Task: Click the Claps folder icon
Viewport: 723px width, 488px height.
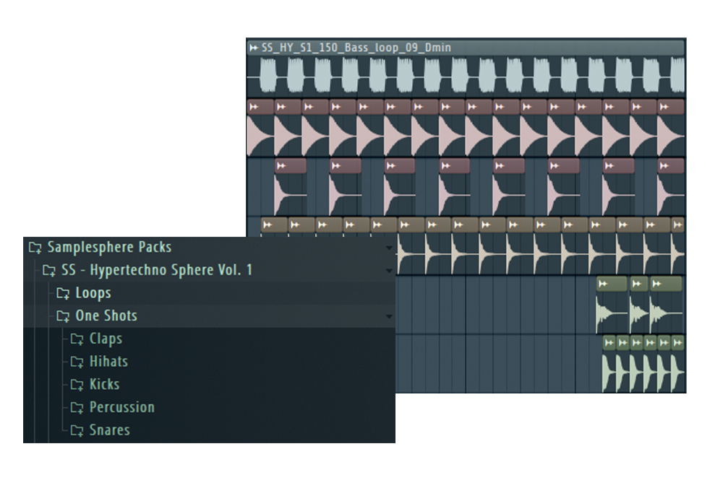Action: pyautogui.click(x=77, y=339)
